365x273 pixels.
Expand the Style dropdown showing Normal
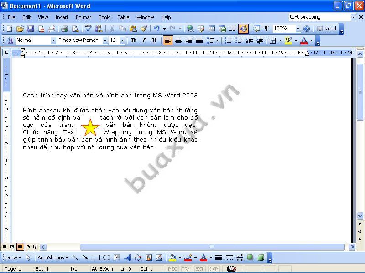point(53,40)
